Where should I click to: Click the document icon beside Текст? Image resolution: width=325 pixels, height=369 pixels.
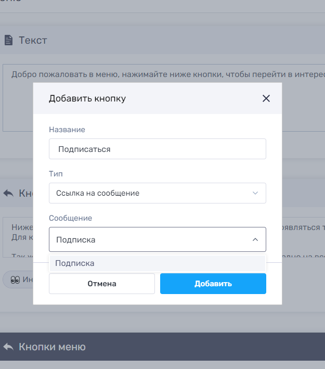click(8, 40)
